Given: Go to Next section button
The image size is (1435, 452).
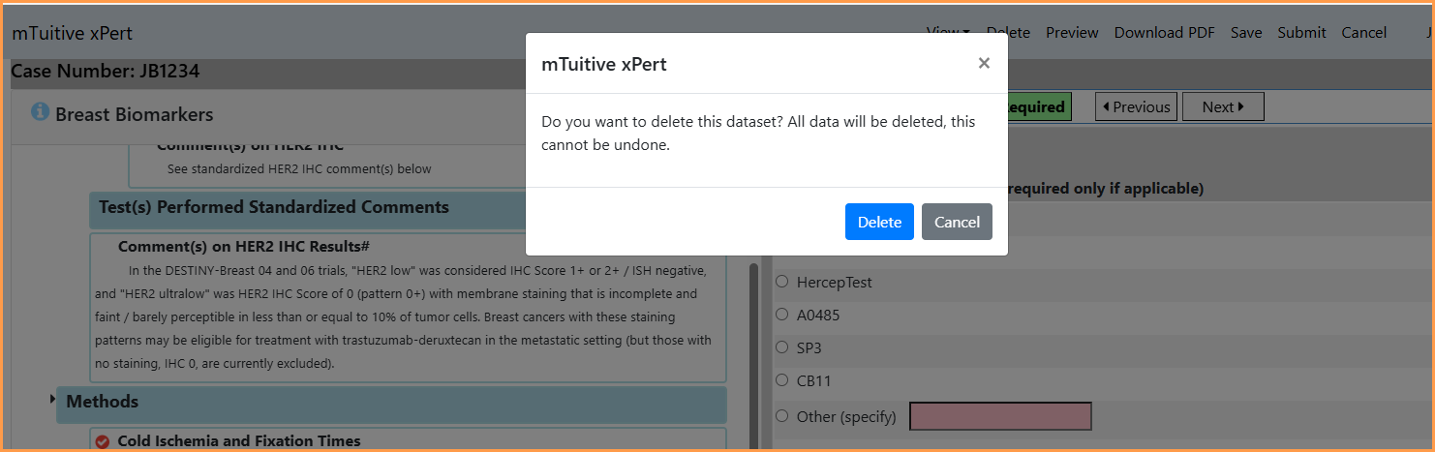Looking at the screenshot, I should coord(1223,106).
